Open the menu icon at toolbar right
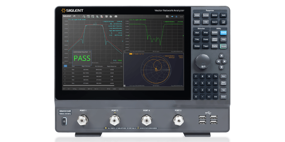This screenshot has width=285, height=142. click(x=167, y=16)
